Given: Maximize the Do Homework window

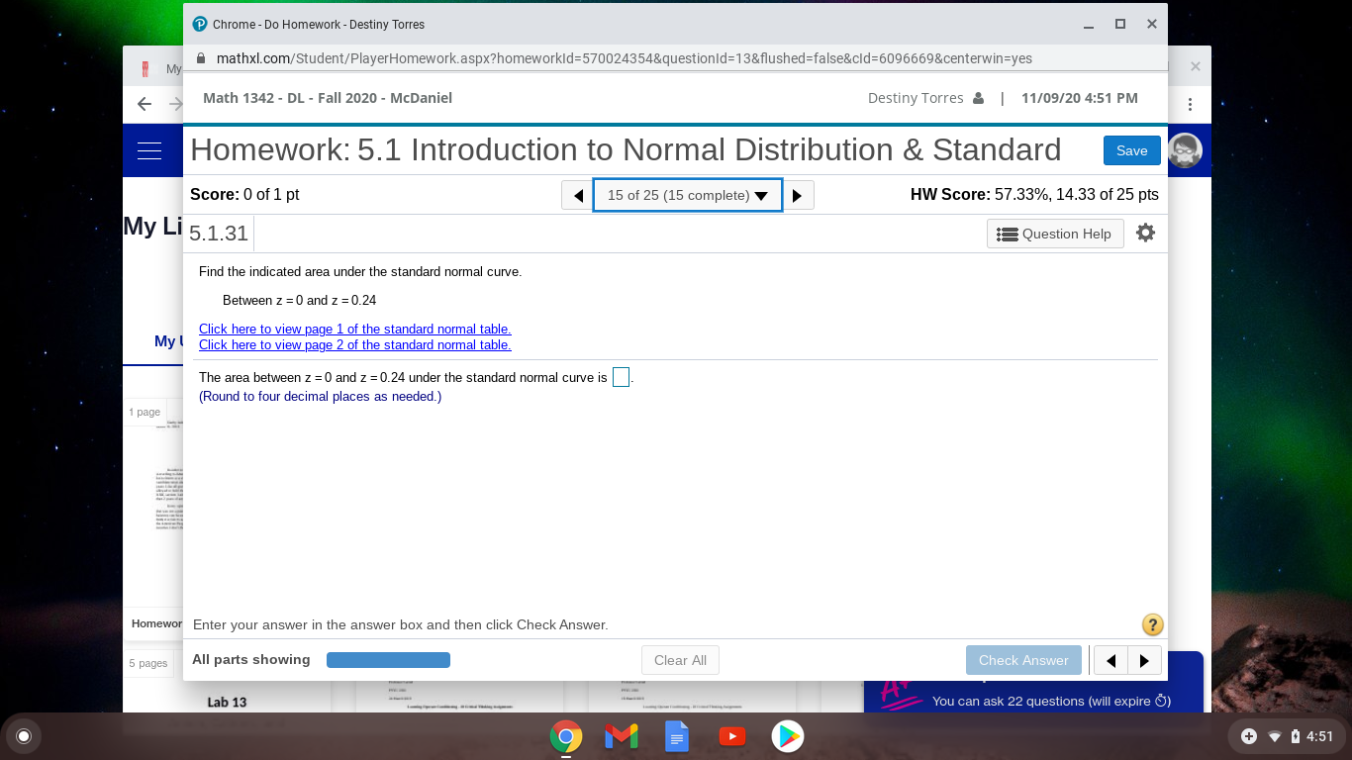Looking at the screenshot, I should click(1120, 24).
